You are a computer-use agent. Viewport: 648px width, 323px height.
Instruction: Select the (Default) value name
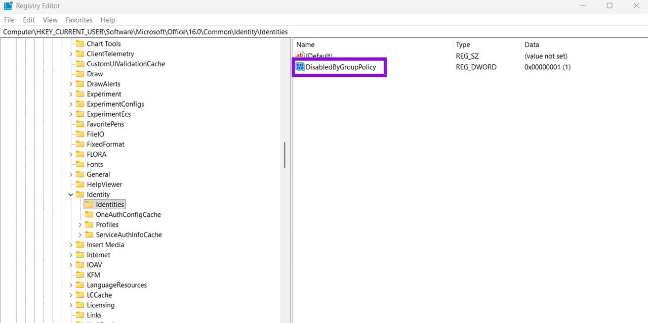click(319, 56)
